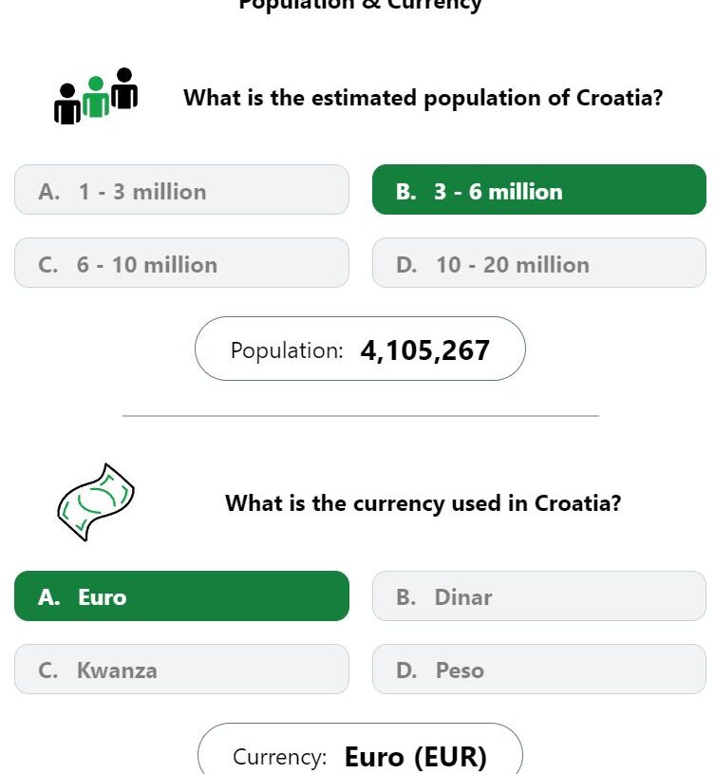Click the tall black person figure

(x=124, y=88)
